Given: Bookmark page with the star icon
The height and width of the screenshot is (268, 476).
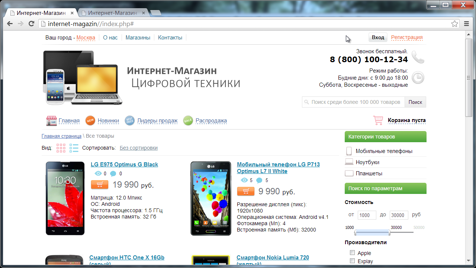Looking at the screenshot, I should click(454, 24).
